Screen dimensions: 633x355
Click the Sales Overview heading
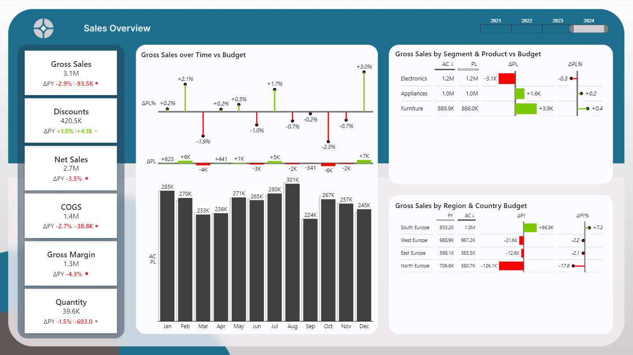pyautogui.click(x=117, y=29)
